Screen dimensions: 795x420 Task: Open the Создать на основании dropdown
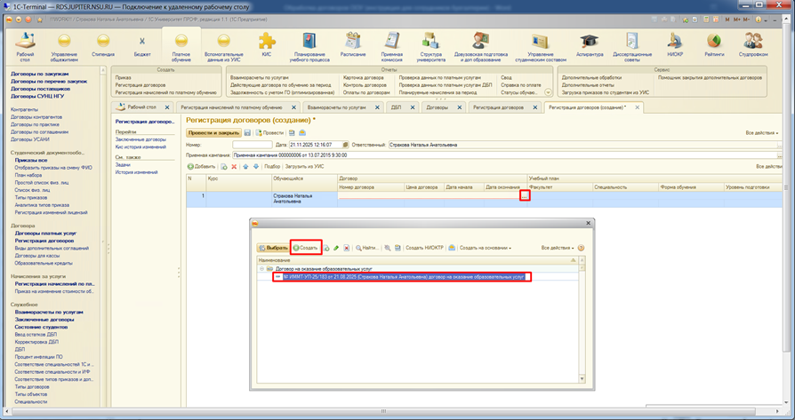pos(485,248)
